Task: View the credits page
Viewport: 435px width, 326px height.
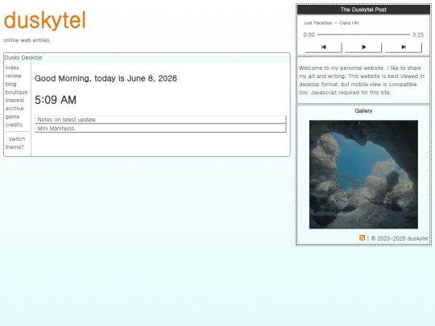Action: pos(14,125)
